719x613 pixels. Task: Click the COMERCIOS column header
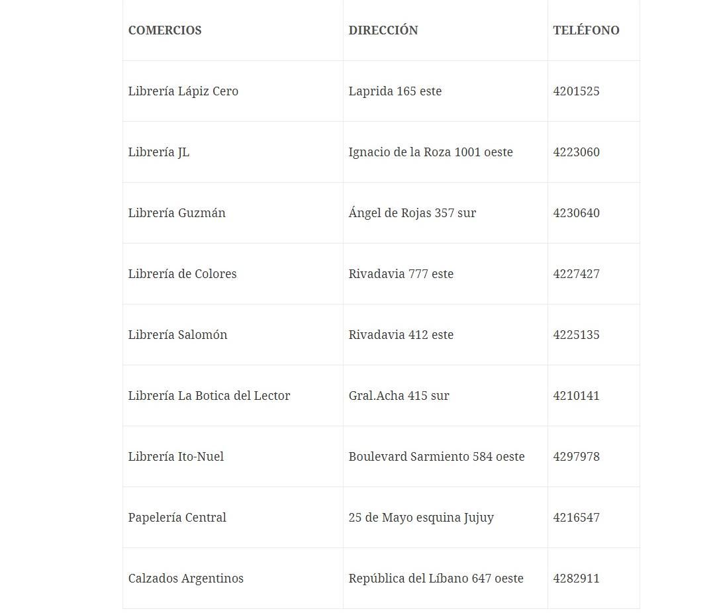point(165,30)
